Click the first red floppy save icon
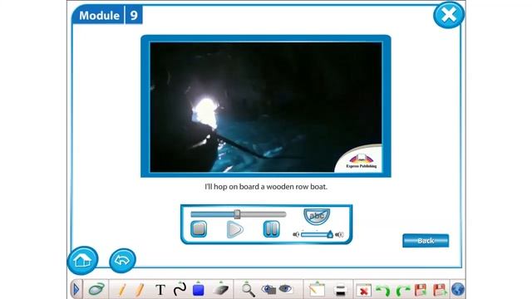 [x=421, y=290]
